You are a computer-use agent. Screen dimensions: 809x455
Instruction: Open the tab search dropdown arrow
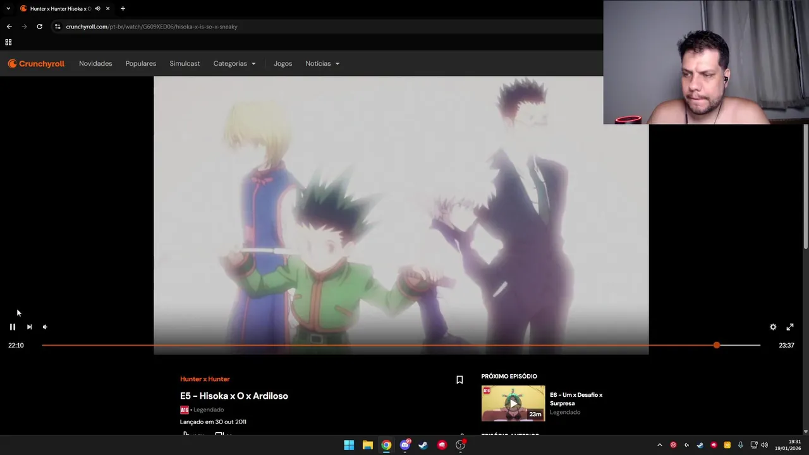(x=8, y=9)
